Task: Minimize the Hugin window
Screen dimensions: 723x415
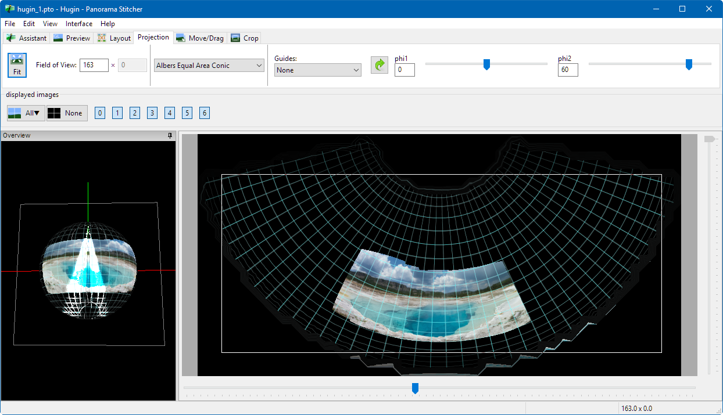Action: point(656,9)
